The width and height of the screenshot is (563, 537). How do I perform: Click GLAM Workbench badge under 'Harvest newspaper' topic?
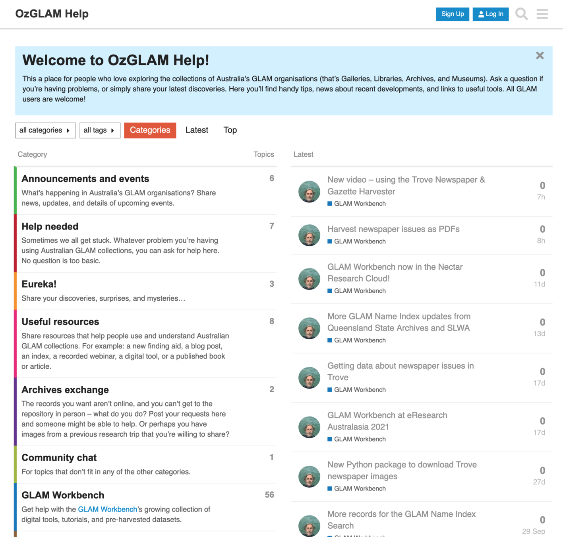coord(356,241)
